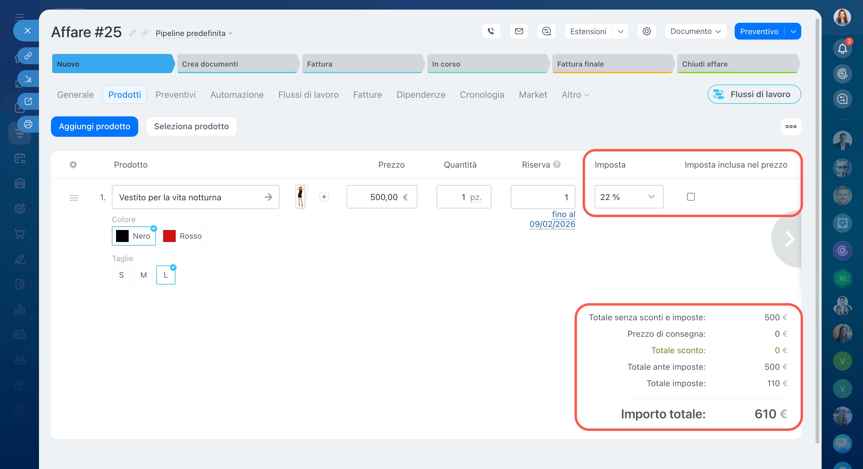Select size S option
The width and height of the screenshot is (863, 469).
121,275
